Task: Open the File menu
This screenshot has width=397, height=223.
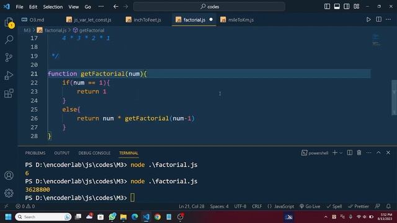Action: 19,7
